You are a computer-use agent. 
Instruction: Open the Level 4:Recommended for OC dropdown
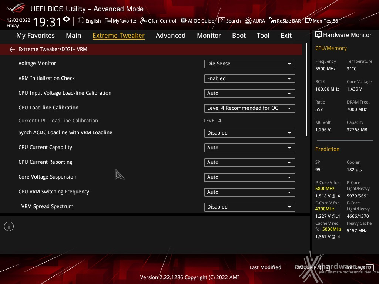tap(250, 108)
